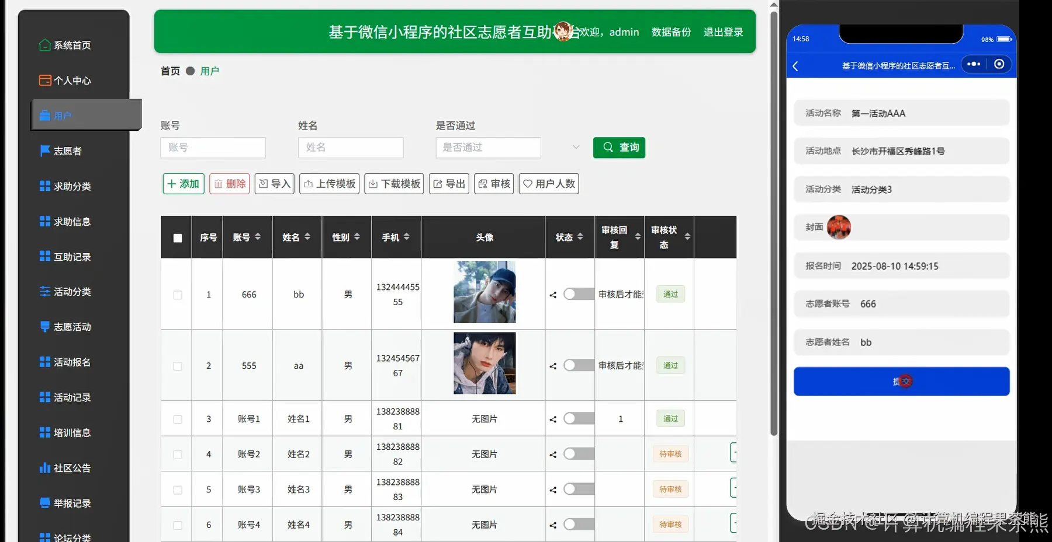Image resolution: width=1052 pixels, height=542 pixels.
Task: Click the chat icon beside 举报记录
Action: pyautogui.click(x=45, y=503)
